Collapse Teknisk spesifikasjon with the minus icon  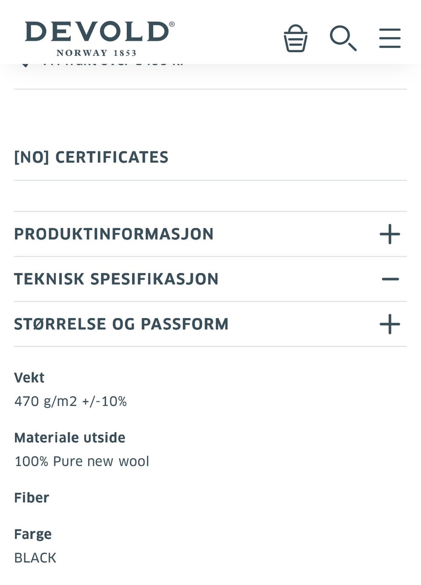390,279
